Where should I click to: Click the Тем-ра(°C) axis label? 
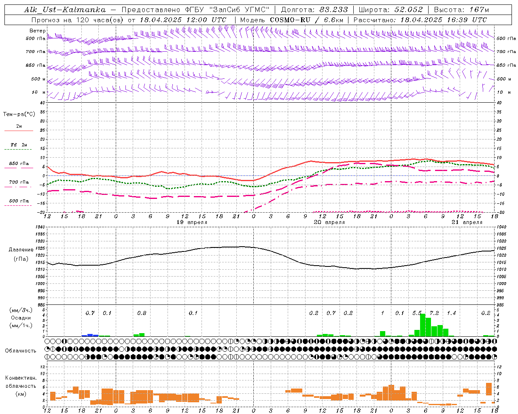point(19,114)
